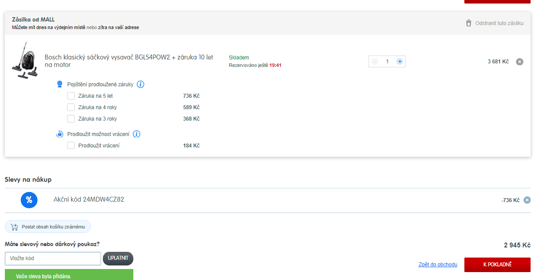Click the trash icon to remove shipment

tap(469, 23)
